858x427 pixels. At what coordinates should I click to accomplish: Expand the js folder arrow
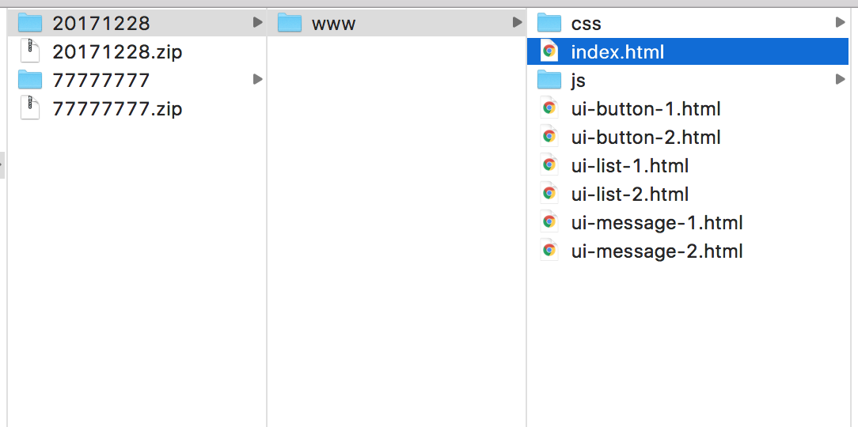point(840,80)
